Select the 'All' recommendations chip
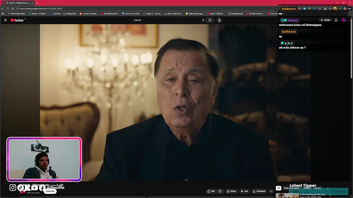This screenshot has height=198, width=353. point(279,188)
